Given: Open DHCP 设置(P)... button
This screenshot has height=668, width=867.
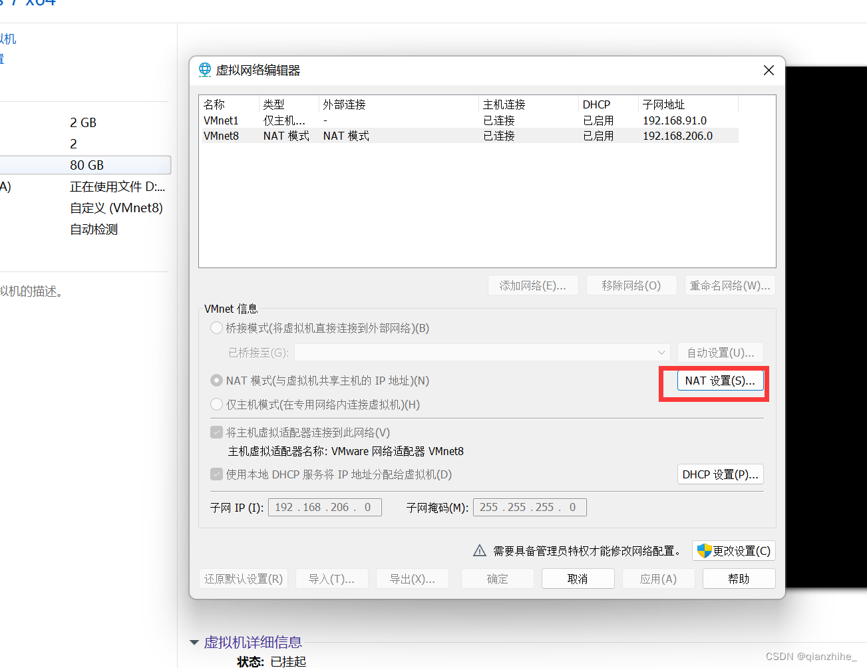Looking at the screenshot, I should (x=720, y=474).
